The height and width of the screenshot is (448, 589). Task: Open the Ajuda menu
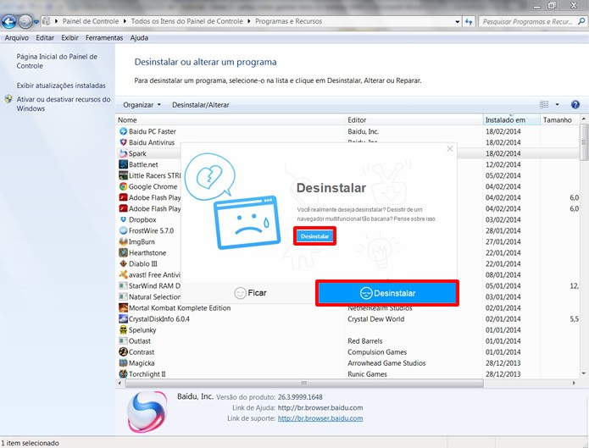click(x=139, y=38)
